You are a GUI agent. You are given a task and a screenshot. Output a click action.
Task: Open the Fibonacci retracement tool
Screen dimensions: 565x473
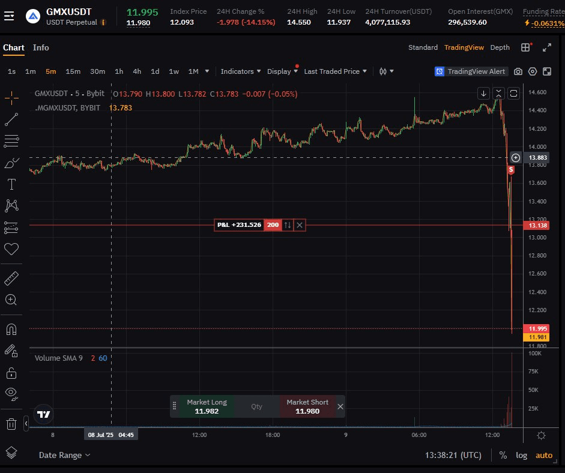click(x=11, y=141)
